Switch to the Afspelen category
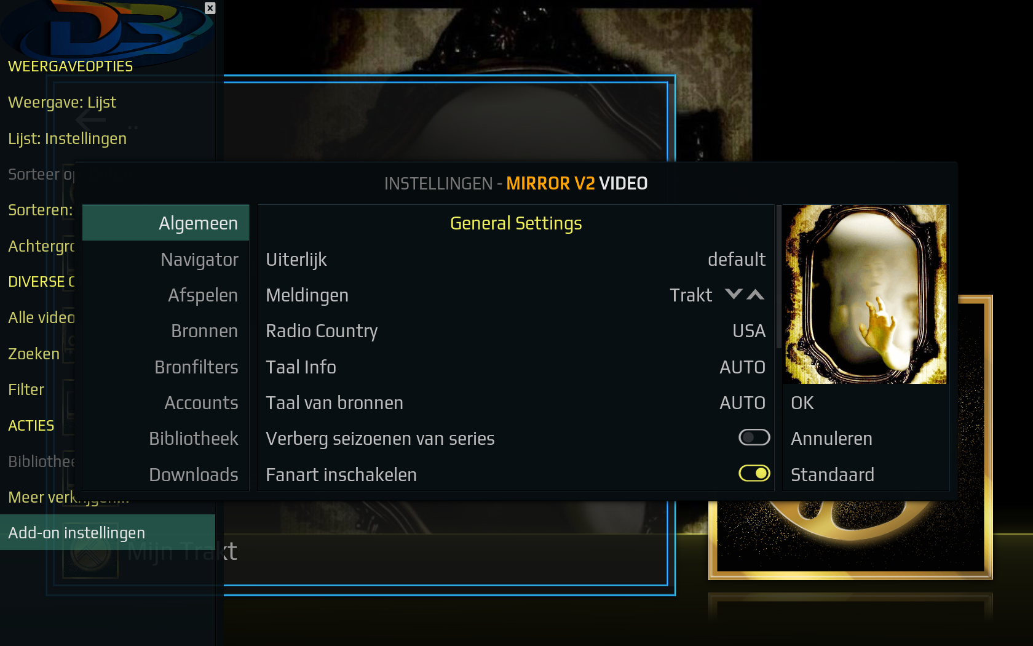The image size is (1033, 646). [166, 295]
